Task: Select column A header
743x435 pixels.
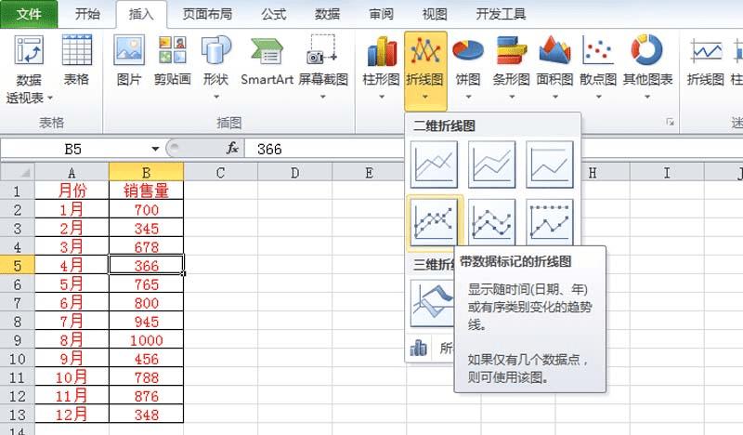Action: click(72, 172)
